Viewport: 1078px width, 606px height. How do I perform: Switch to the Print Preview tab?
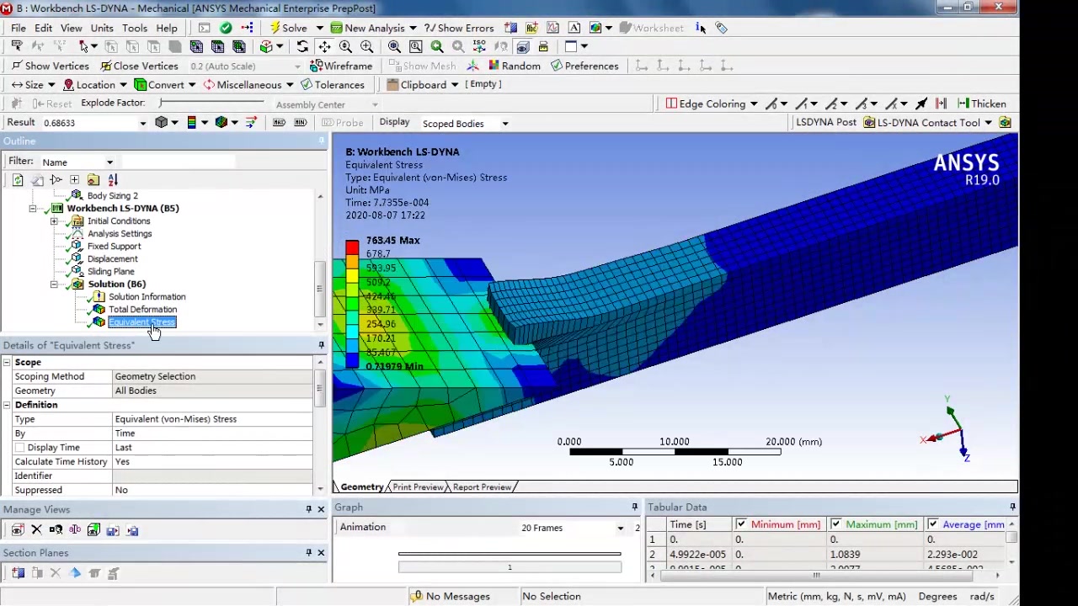(x=418, y=487)
